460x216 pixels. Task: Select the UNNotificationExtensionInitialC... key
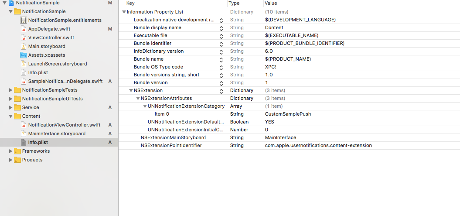click(185, 130)
